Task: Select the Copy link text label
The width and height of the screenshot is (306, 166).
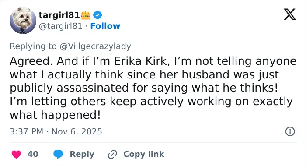Action: (x=144, y=154)
